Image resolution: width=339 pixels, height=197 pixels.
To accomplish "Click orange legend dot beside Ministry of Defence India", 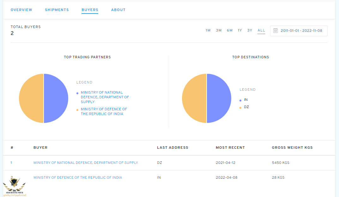I will (77, 110).
